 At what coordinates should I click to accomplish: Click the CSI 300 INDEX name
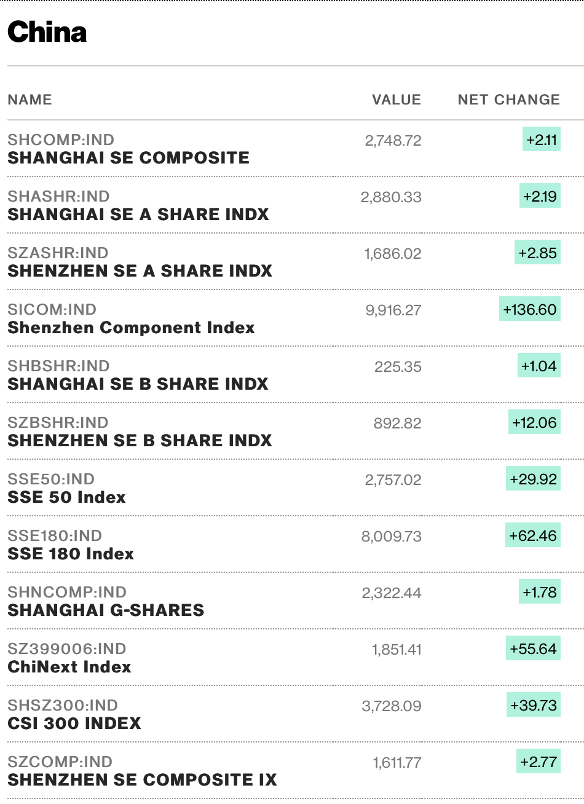(74, 723)
